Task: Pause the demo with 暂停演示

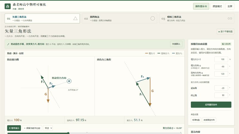Action: (x=14, y=128)
